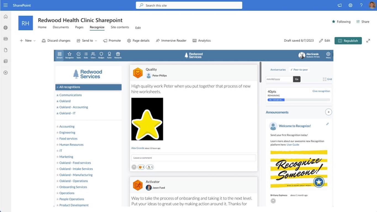Click the Promote button
The height and width of the screenshot is (212, 377).
point(112,41)
